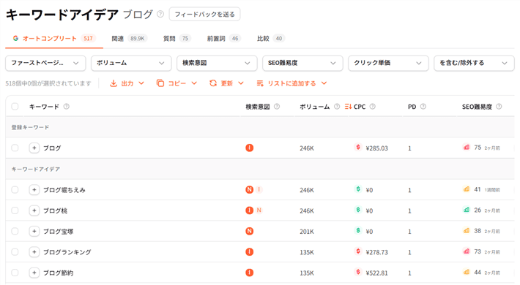The width and height of the screenshot is (520, 285).
Task: Click plus icon for ブログ節約 row
Action: pyautogui.click(x=34, y=273)
